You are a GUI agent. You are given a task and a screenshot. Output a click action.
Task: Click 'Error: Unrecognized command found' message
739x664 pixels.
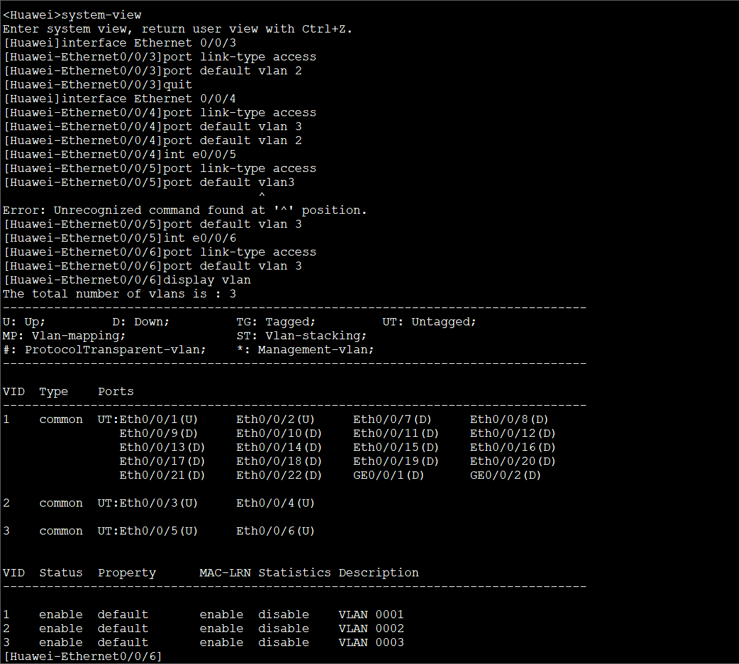pyautogui.click(x=185, y=210)
